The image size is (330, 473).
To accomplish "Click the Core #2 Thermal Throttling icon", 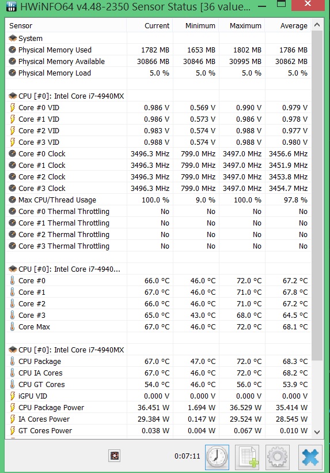I will (12, 234).
